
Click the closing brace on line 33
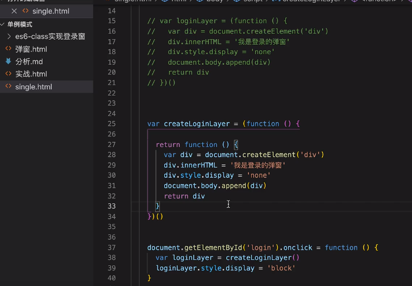click(x=157, y=206)
